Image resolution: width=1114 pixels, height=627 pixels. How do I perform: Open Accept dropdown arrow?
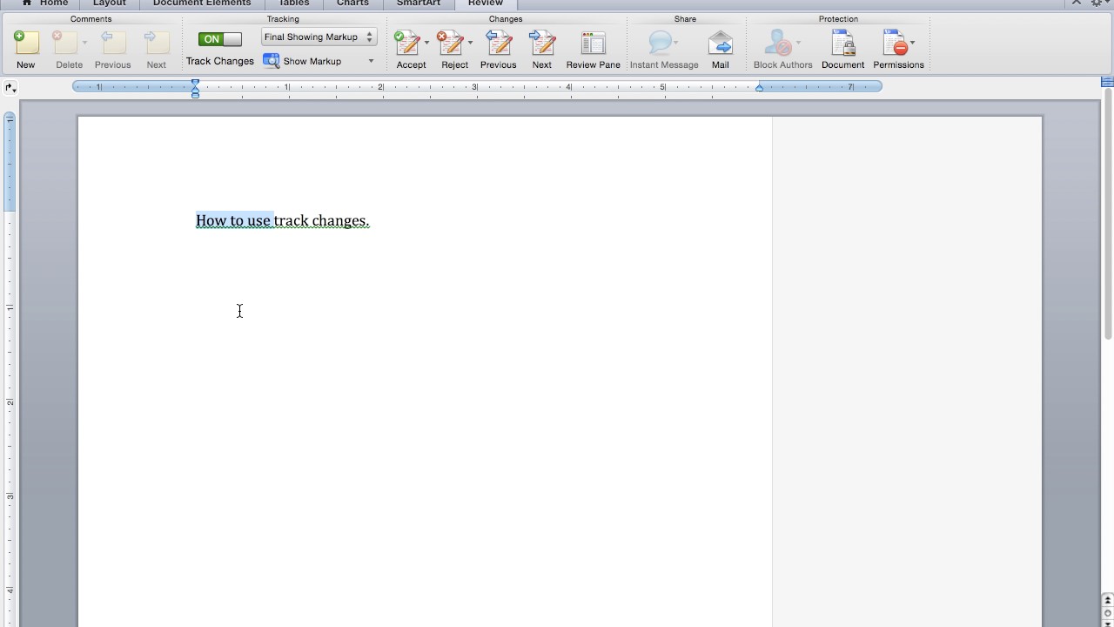(x=426, y=43)
